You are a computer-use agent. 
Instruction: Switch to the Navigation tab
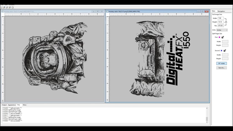221,11
